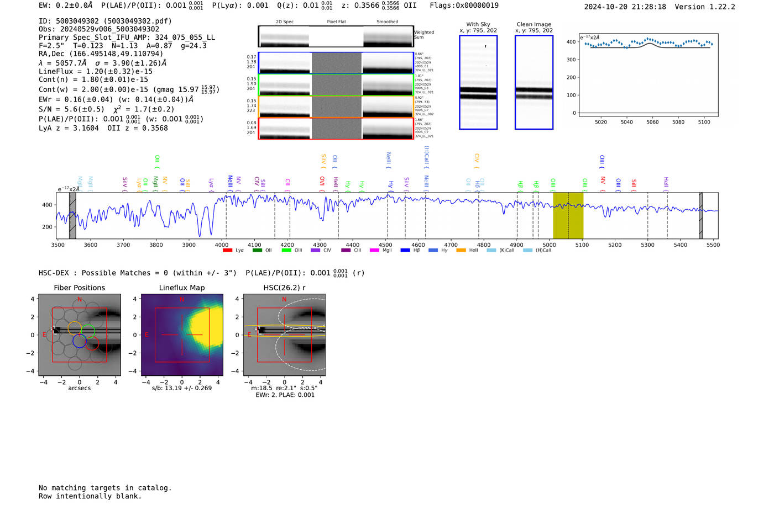Click the Lyα red legend swatch
774x526 pixels.
click(227, 250)
